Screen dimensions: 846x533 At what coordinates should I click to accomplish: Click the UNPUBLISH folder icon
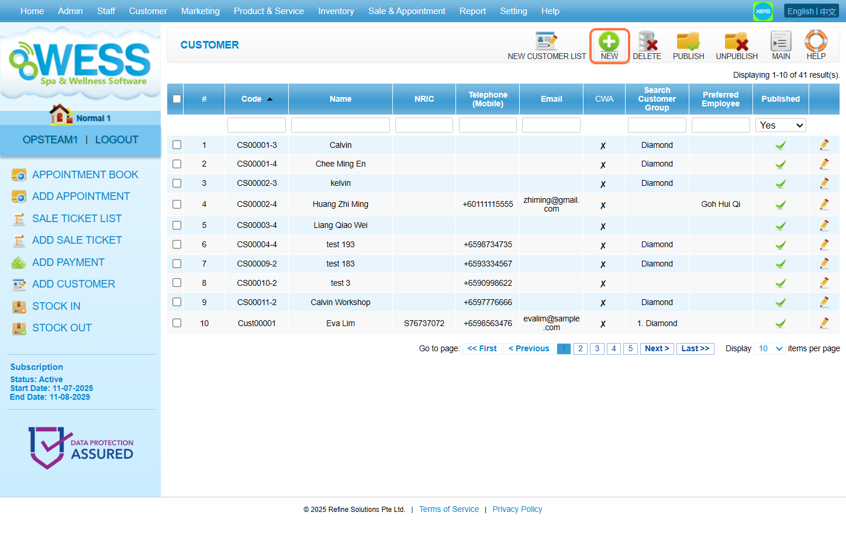point(736,42)
